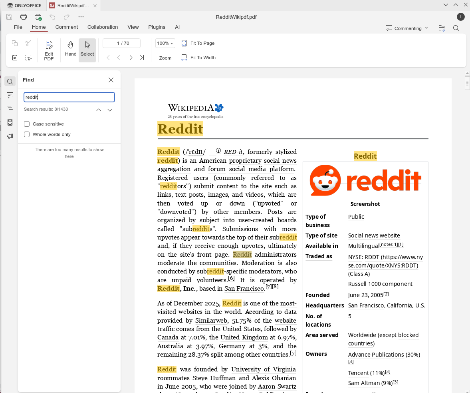Enable the Case sensitive checkbox
Viewport: 470px width, 393px height.
coord(27,124)
